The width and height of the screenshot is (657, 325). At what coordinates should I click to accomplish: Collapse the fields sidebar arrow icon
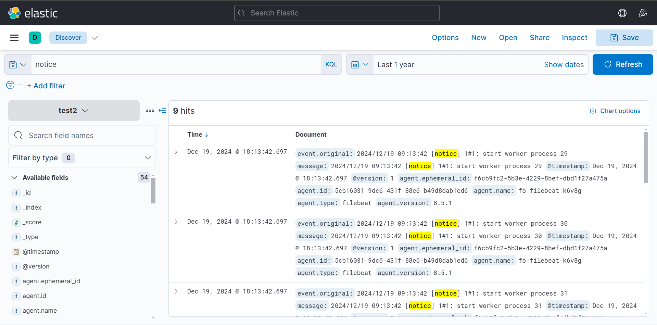(162, 111)
